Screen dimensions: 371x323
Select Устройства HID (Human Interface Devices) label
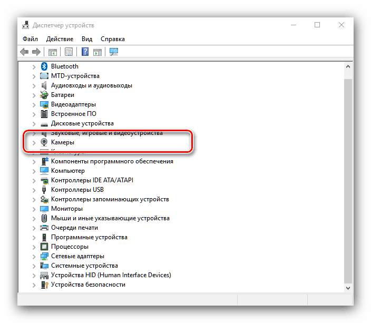tap(111, 275)
